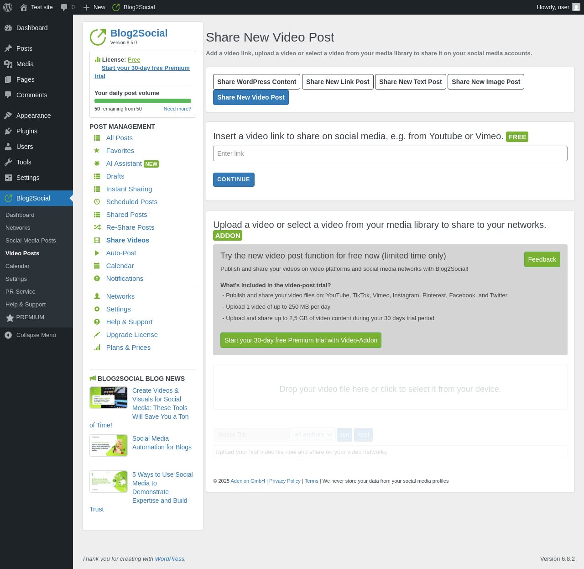The width and height of the screenshot is (584, 569).
Task: Open the WordPress link in footer
Action: [170, 559]
